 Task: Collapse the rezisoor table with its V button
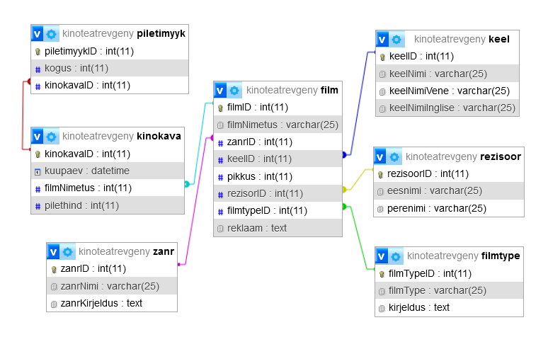click(x=380, y=157)
